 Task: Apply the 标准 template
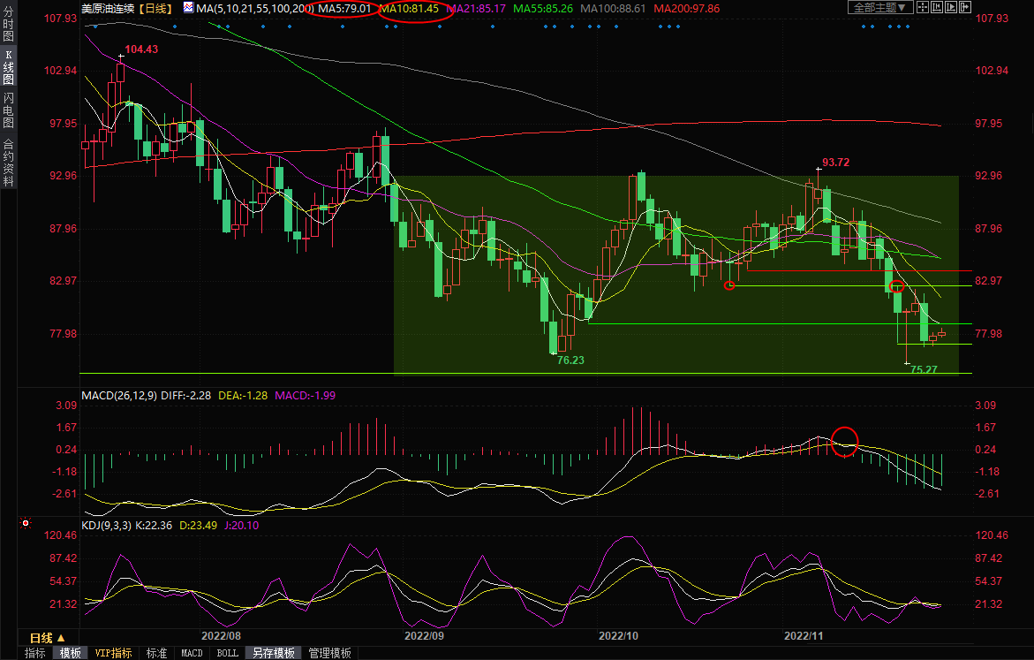(x=156, y=653)
